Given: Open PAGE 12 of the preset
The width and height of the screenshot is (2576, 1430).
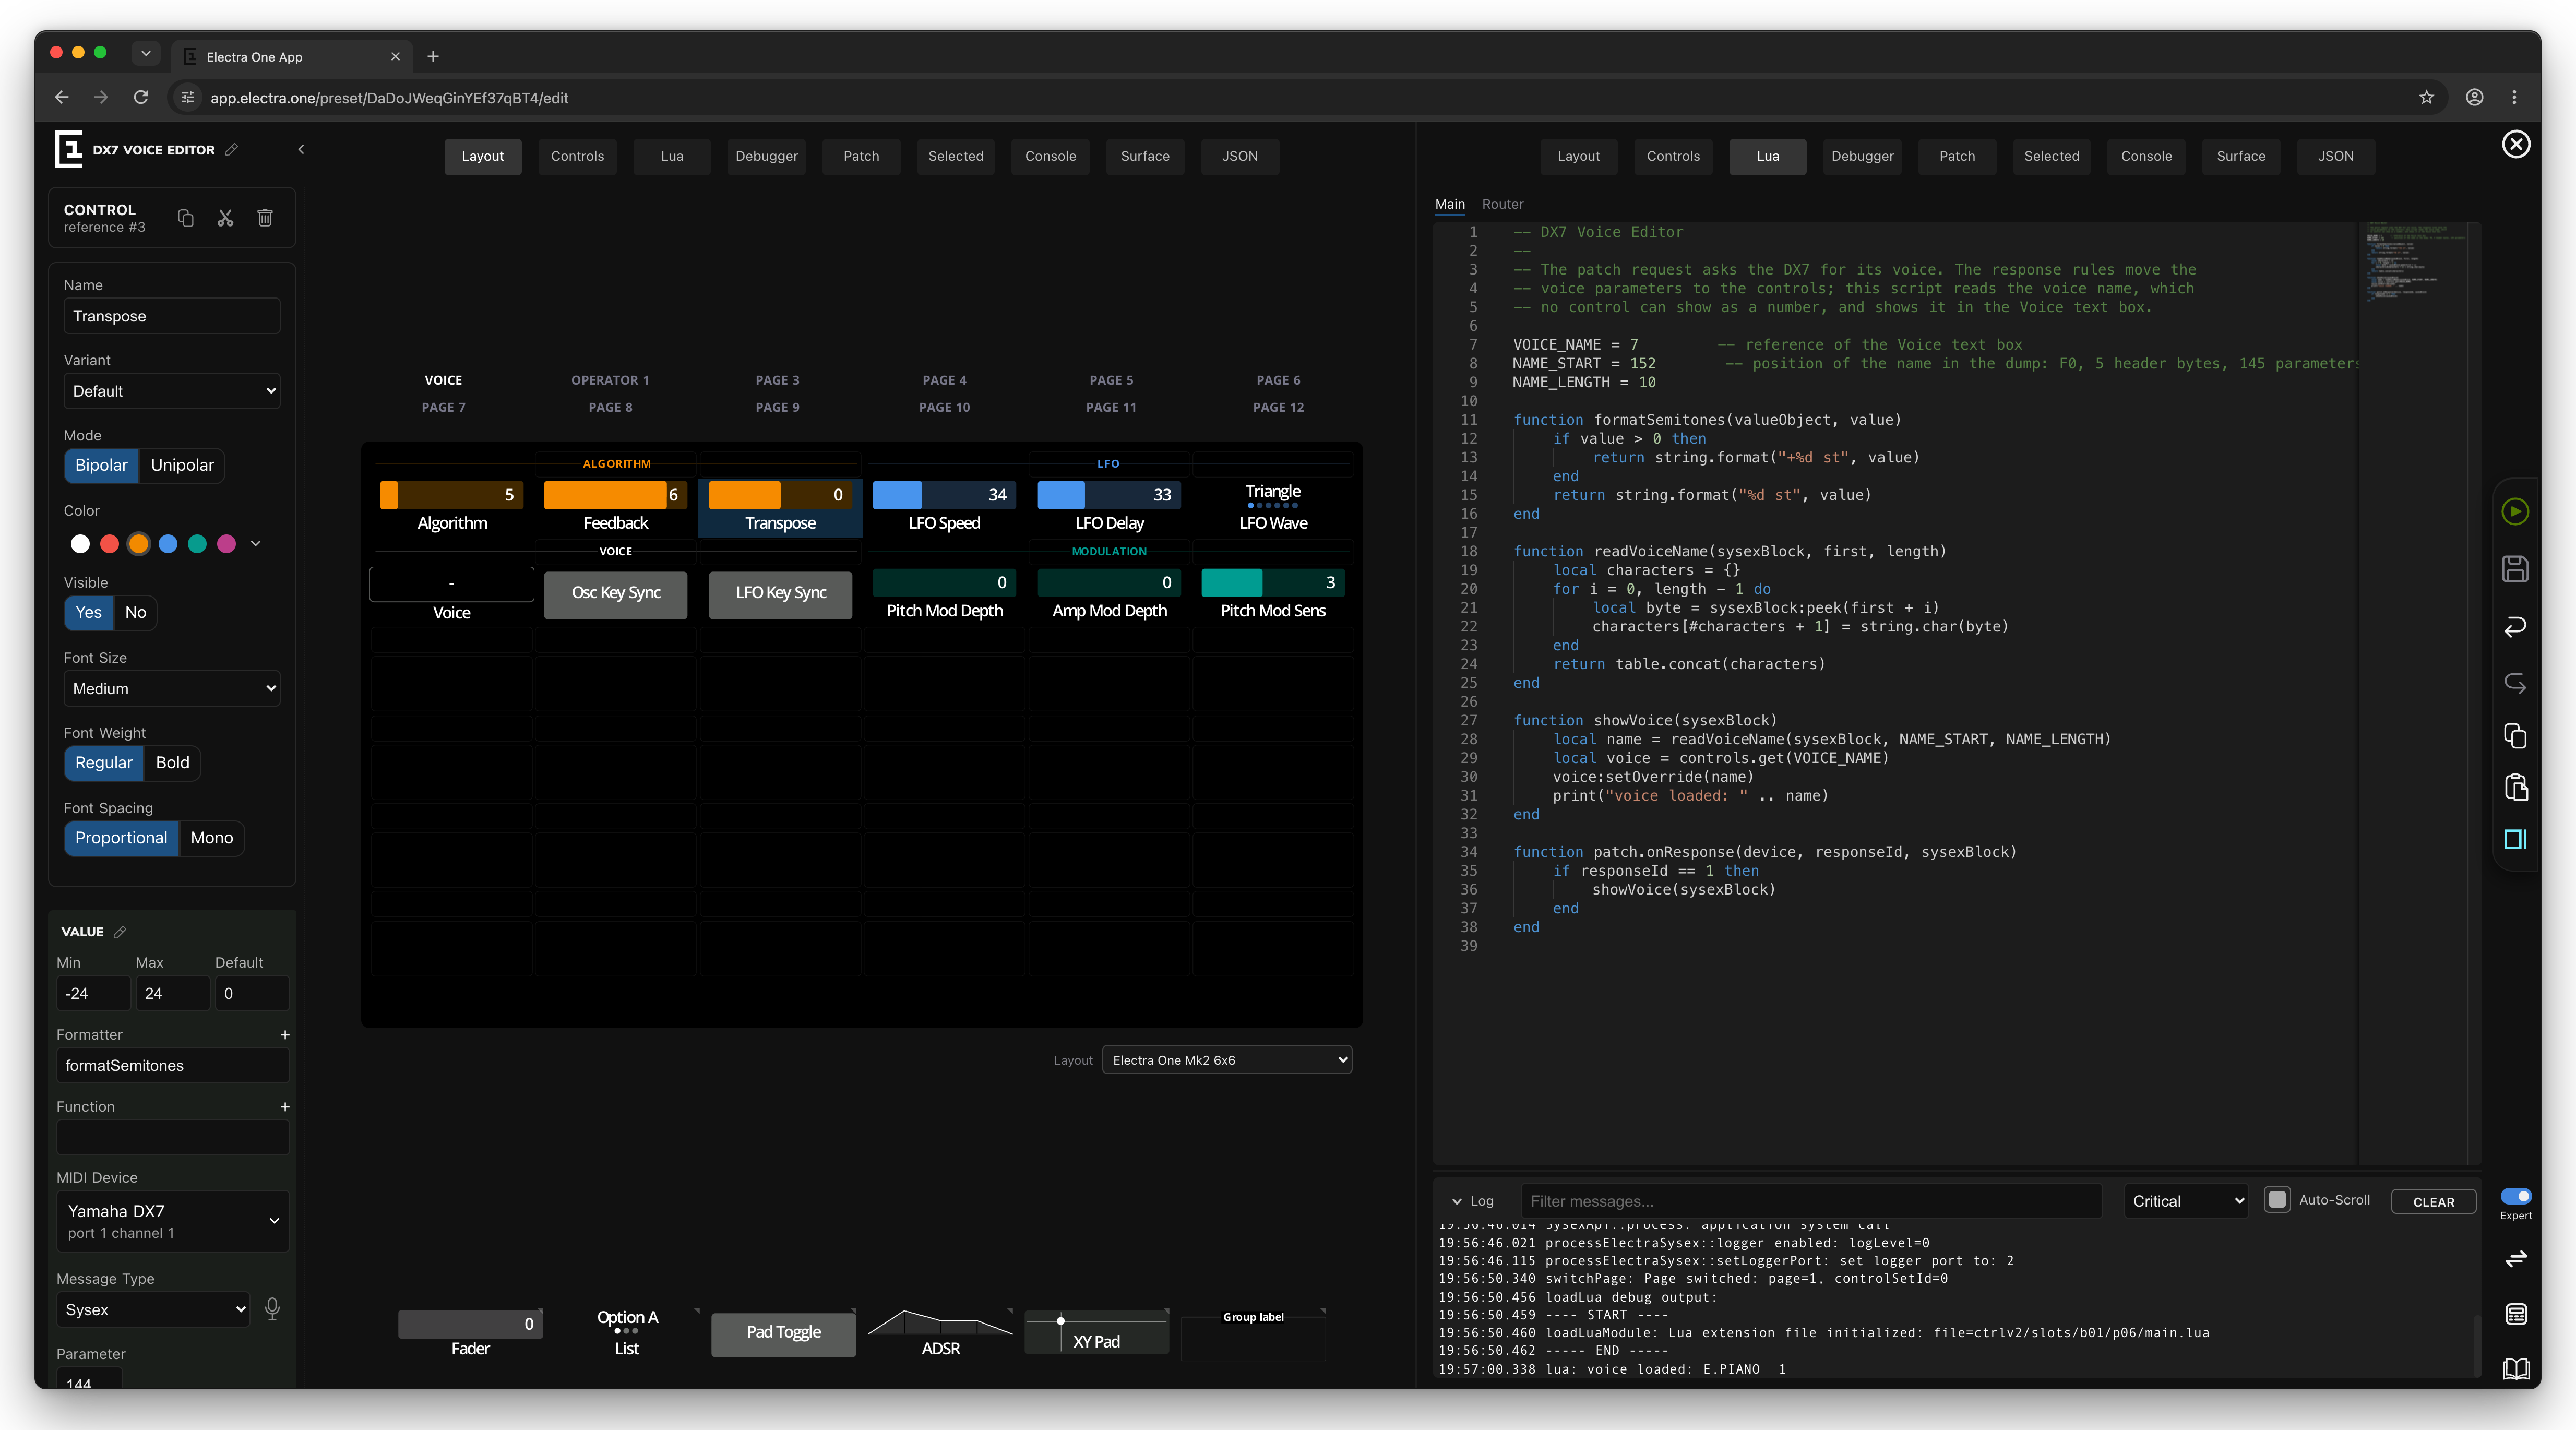Looking at the screenshot, I should pos(1278,407).
